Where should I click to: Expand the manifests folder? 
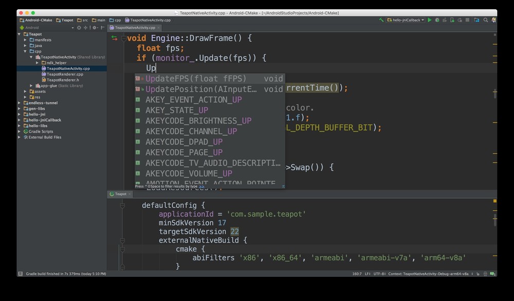[x=26, y=40]
